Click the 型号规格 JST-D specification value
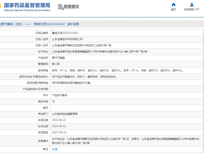 point(118,70)
